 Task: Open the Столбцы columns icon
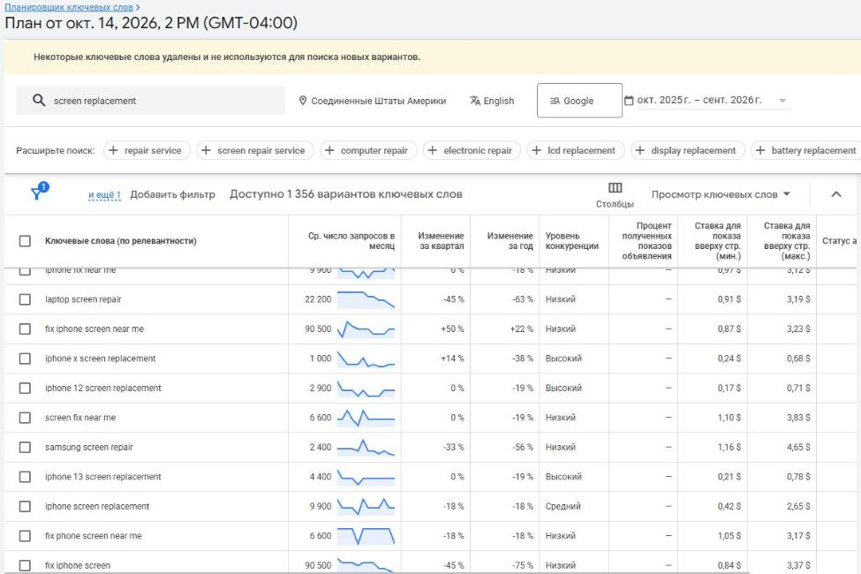click(x=615, y=188)
